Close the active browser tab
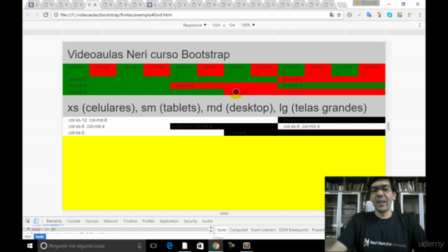This screenshot has height=252, width=448. point(95,5)
